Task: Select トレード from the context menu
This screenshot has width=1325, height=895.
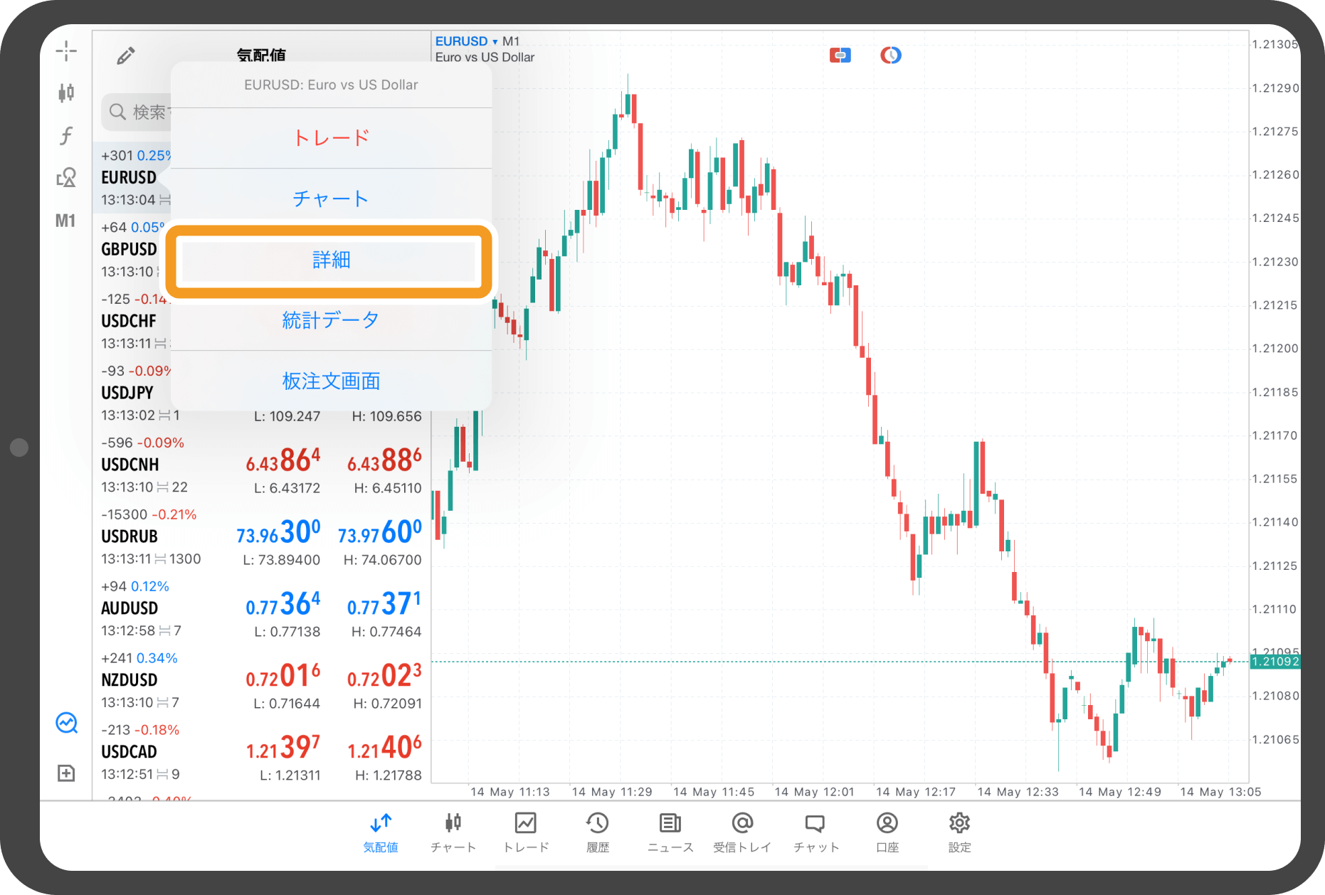Action: point(331,138)
